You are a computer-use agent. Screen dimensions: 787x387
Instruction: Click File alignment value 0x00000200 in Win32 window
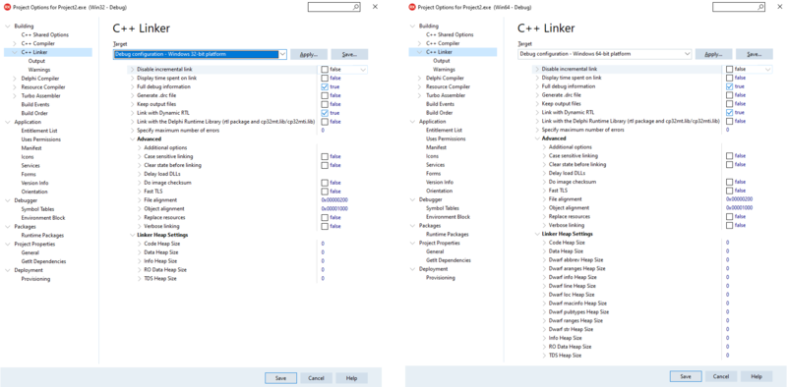click(333, 200)
